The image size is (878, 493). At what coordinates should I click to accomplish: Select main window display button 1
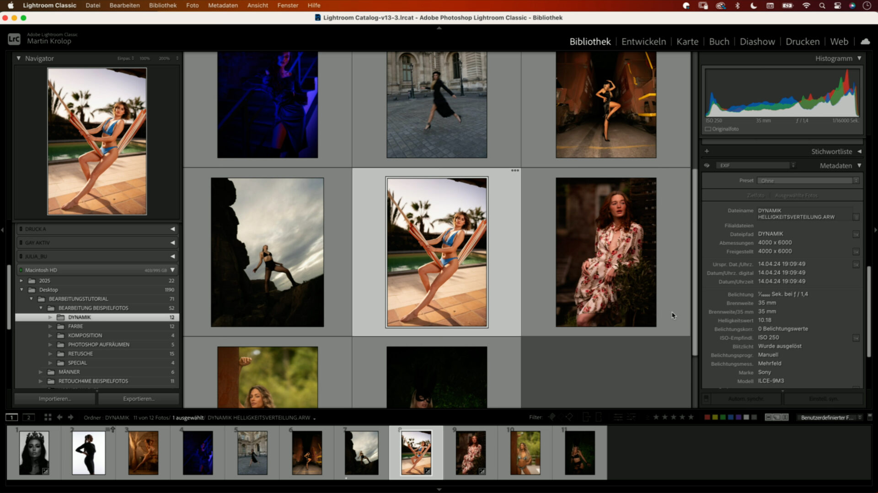coord(12,417)
